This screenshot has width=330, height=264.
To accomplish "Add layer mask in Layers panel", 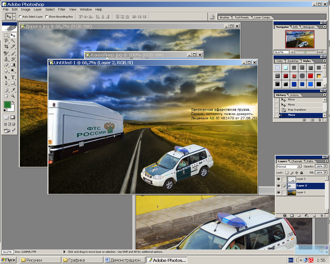I will tap(292, 216).
